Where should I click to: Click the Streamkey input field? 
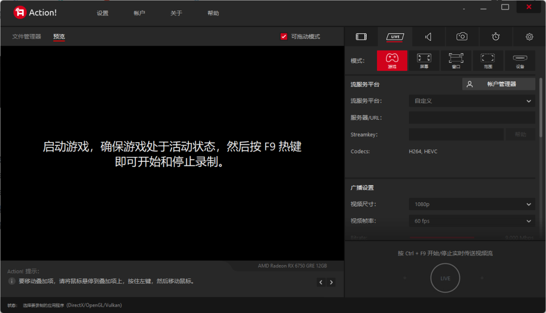(456, 134)
